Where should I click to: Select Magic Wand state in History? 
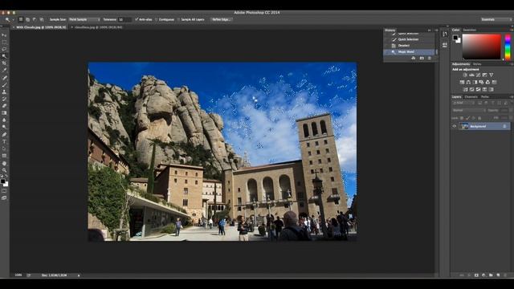[x=409, y=51]
